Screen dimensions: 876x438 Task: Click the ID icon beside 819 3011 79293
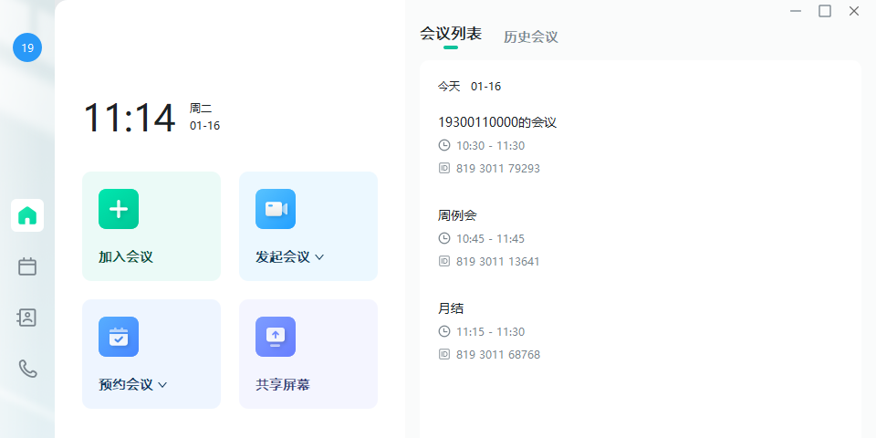[x=444, y=168]
